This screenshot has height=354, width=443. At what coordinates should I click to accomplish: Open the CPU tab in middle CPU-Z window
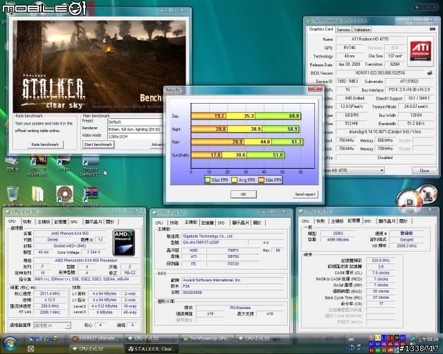coord(159,223)
